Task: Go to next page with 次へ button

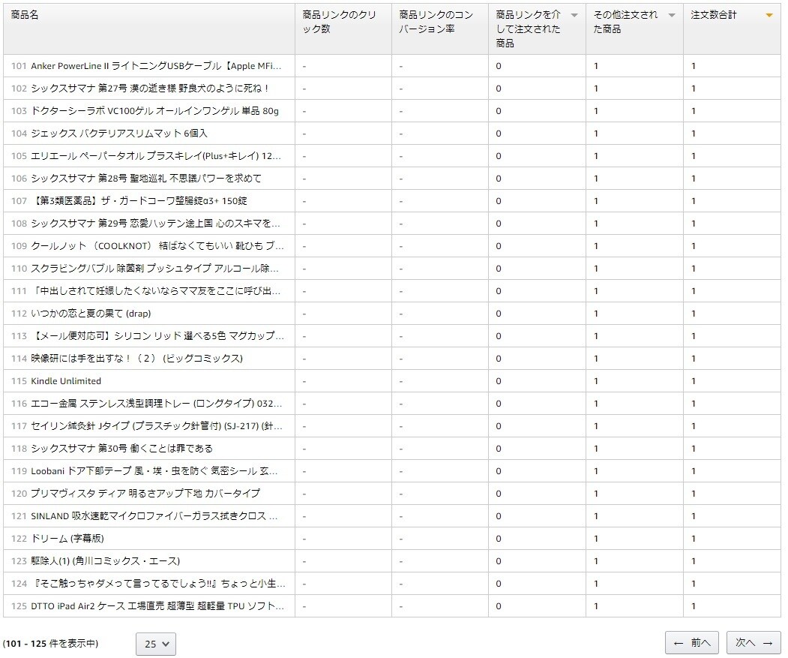Action: pyautogui.click(x=754, y=643)
